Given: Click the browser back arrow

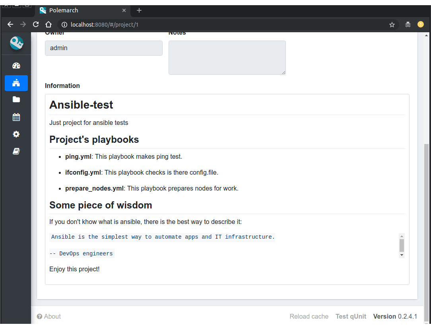Looking at the screenshot, I should coord(10,25).
